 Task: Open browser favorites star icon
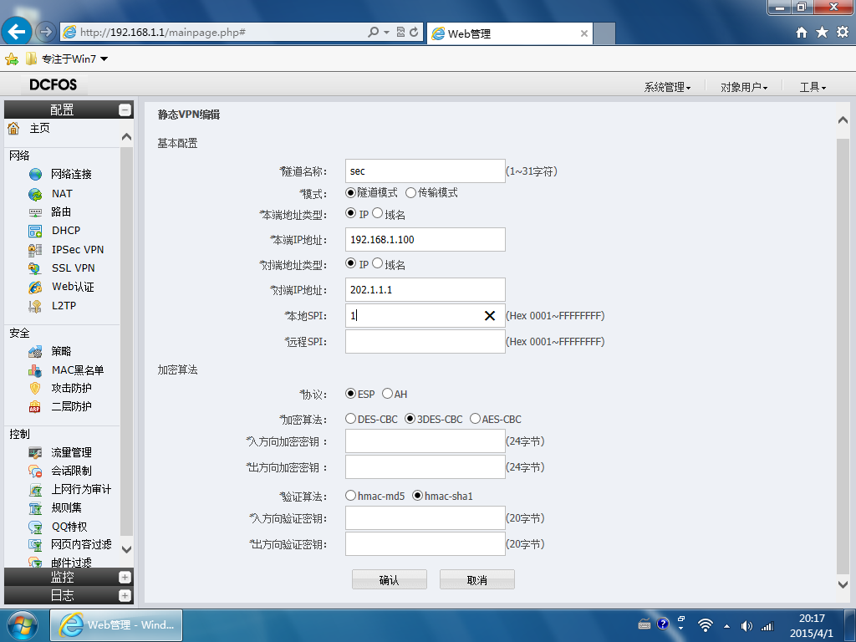coord(823,33)
